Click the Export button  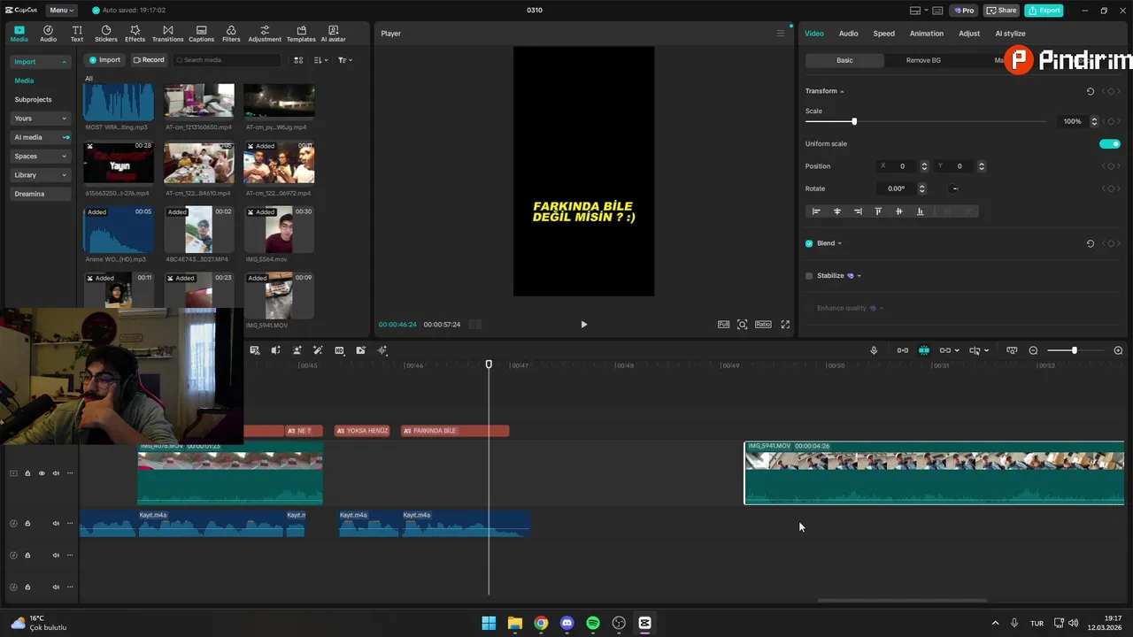point(1044,11)
